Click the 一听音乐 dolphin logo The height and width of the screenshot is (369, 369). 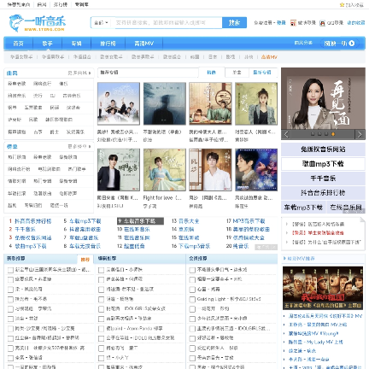37,23
